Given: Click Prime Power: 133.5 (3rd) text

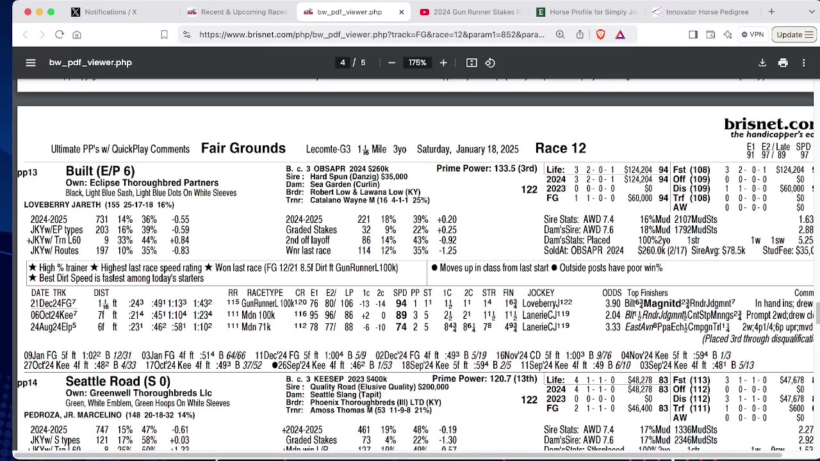Looking at the screenshot, I should point(487,168).
